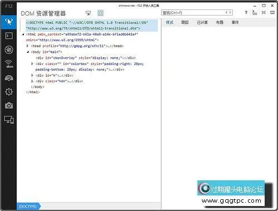Toggle DOM element highlighting box icon
Image resolution: width=278 pixels, height=211 pixels.
click(101, 13)
